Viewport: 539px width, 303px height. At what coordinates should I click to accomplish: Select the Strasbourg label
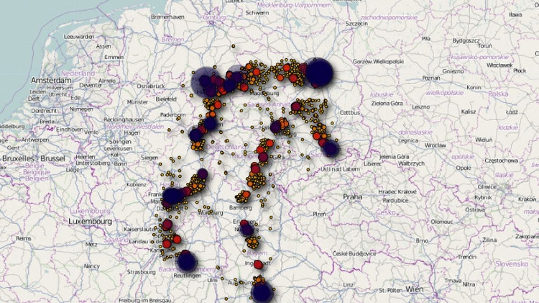pos(141,272)
